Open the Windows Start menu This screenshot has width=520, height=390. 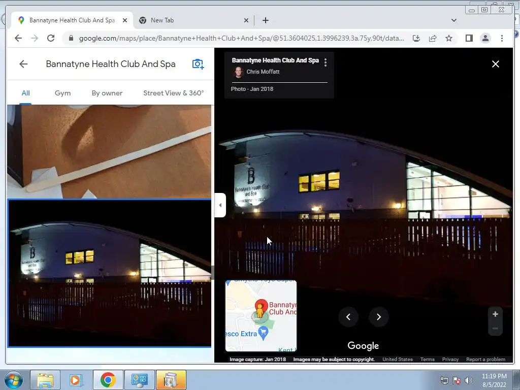pyautogui.click(x=13, y=380)
